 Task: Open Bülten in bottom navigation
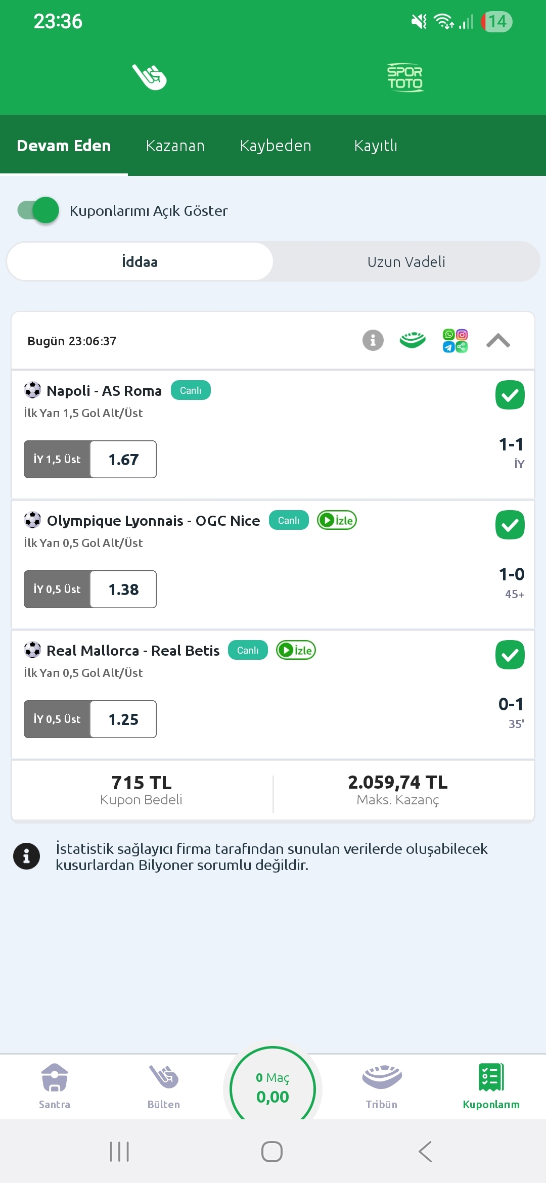click(163, 1085)
